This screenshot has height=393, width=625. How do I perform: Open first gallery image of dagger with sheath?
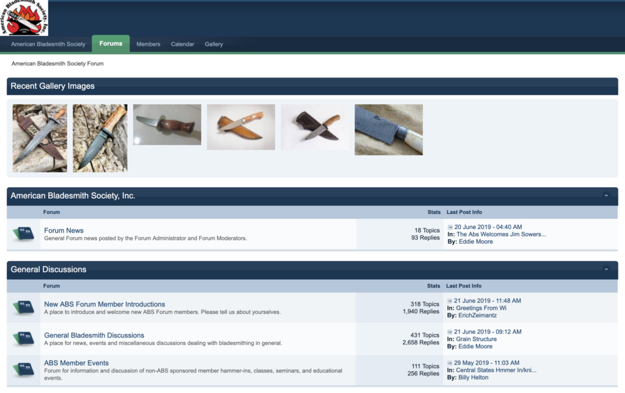(x=40, y=138)
